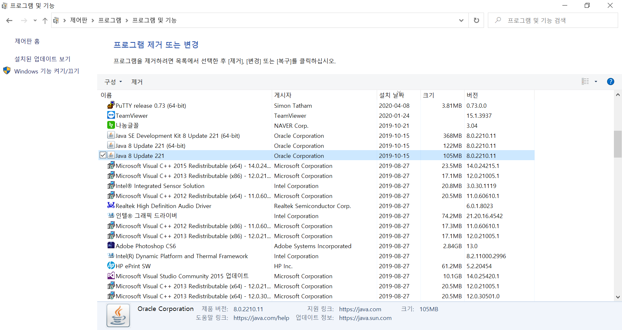Viewport: 622px width, 330px height.
Task: Click the Adobe Photoshop CS6 icon
Action: click(x=111, y=246)
